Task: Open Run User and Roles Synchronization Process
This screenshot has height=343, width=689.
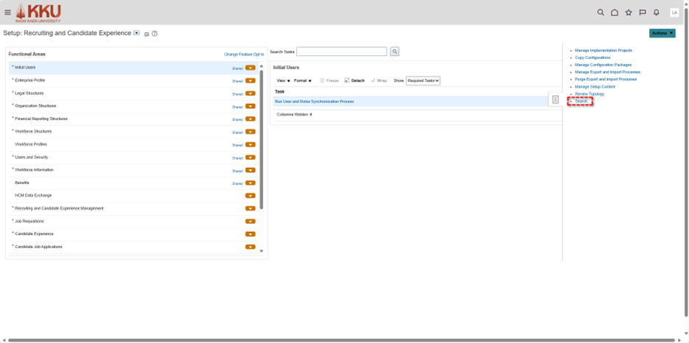Action: (x=315, y=102)
